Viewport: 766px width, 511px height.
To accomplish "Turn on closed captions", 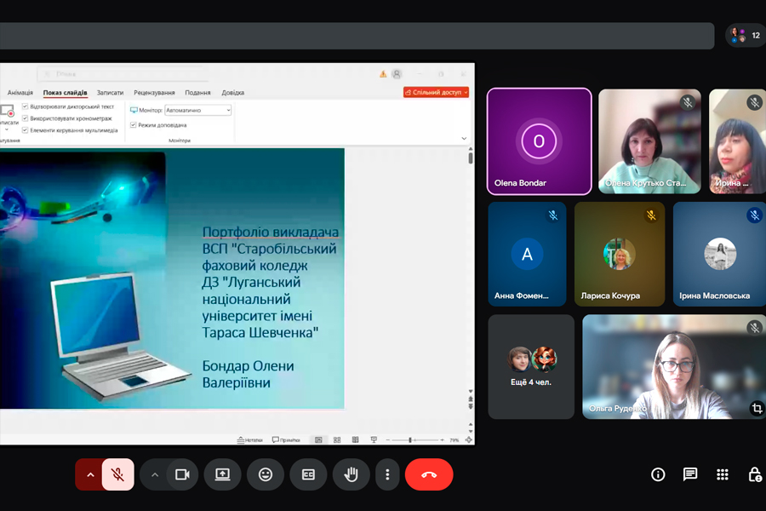I will click(x=308, y=474).
